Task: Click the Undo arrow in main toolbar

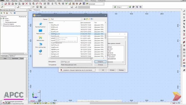Action: [x=37, y=4]
